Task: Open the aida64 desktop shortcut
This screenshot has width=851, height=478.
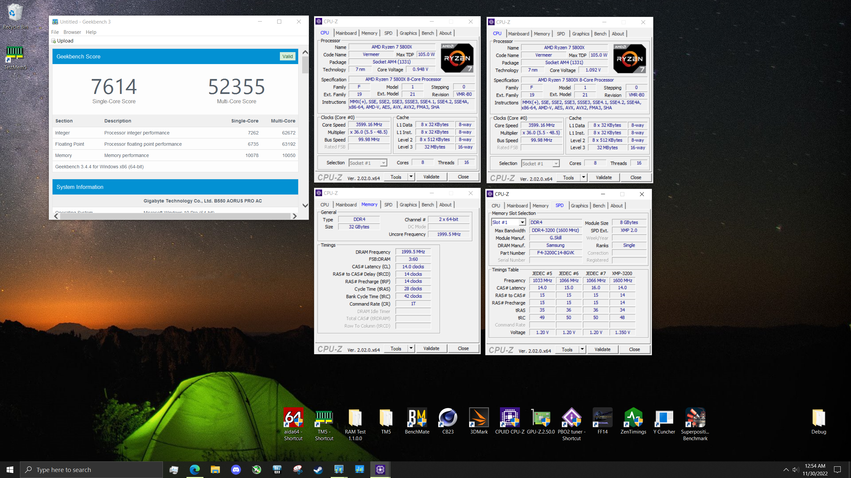Action: [x=293, y=424]
